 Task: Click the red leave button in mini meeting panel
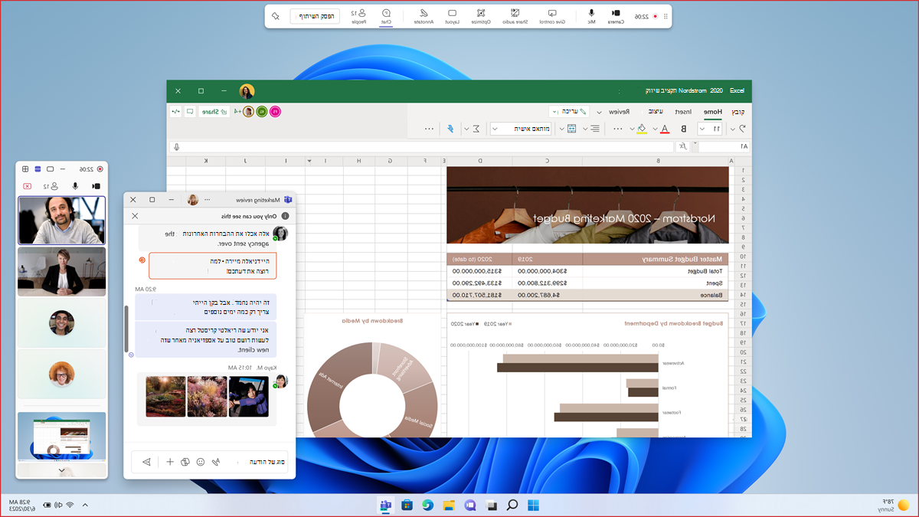click(28, 186)
